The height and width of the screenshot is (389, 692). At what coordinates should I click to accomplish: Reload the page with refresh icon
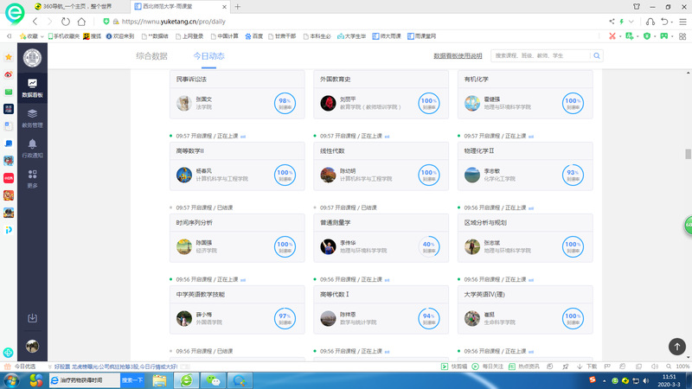[66, 22]
